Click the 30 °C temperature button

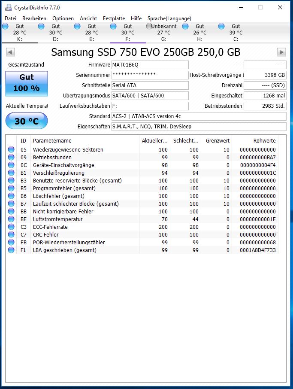[27, 121]
